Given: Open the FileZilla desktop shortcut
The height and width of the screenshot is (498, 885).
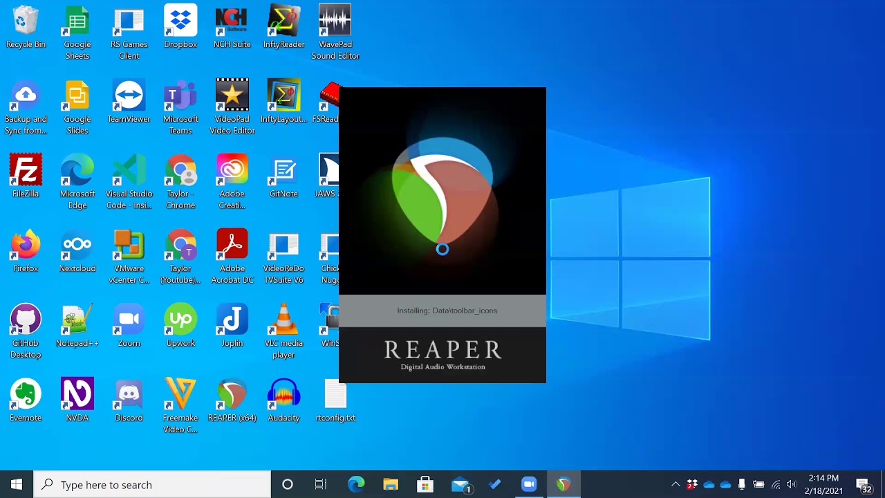Looking at the screenshot, I should (x=26, y=177).
